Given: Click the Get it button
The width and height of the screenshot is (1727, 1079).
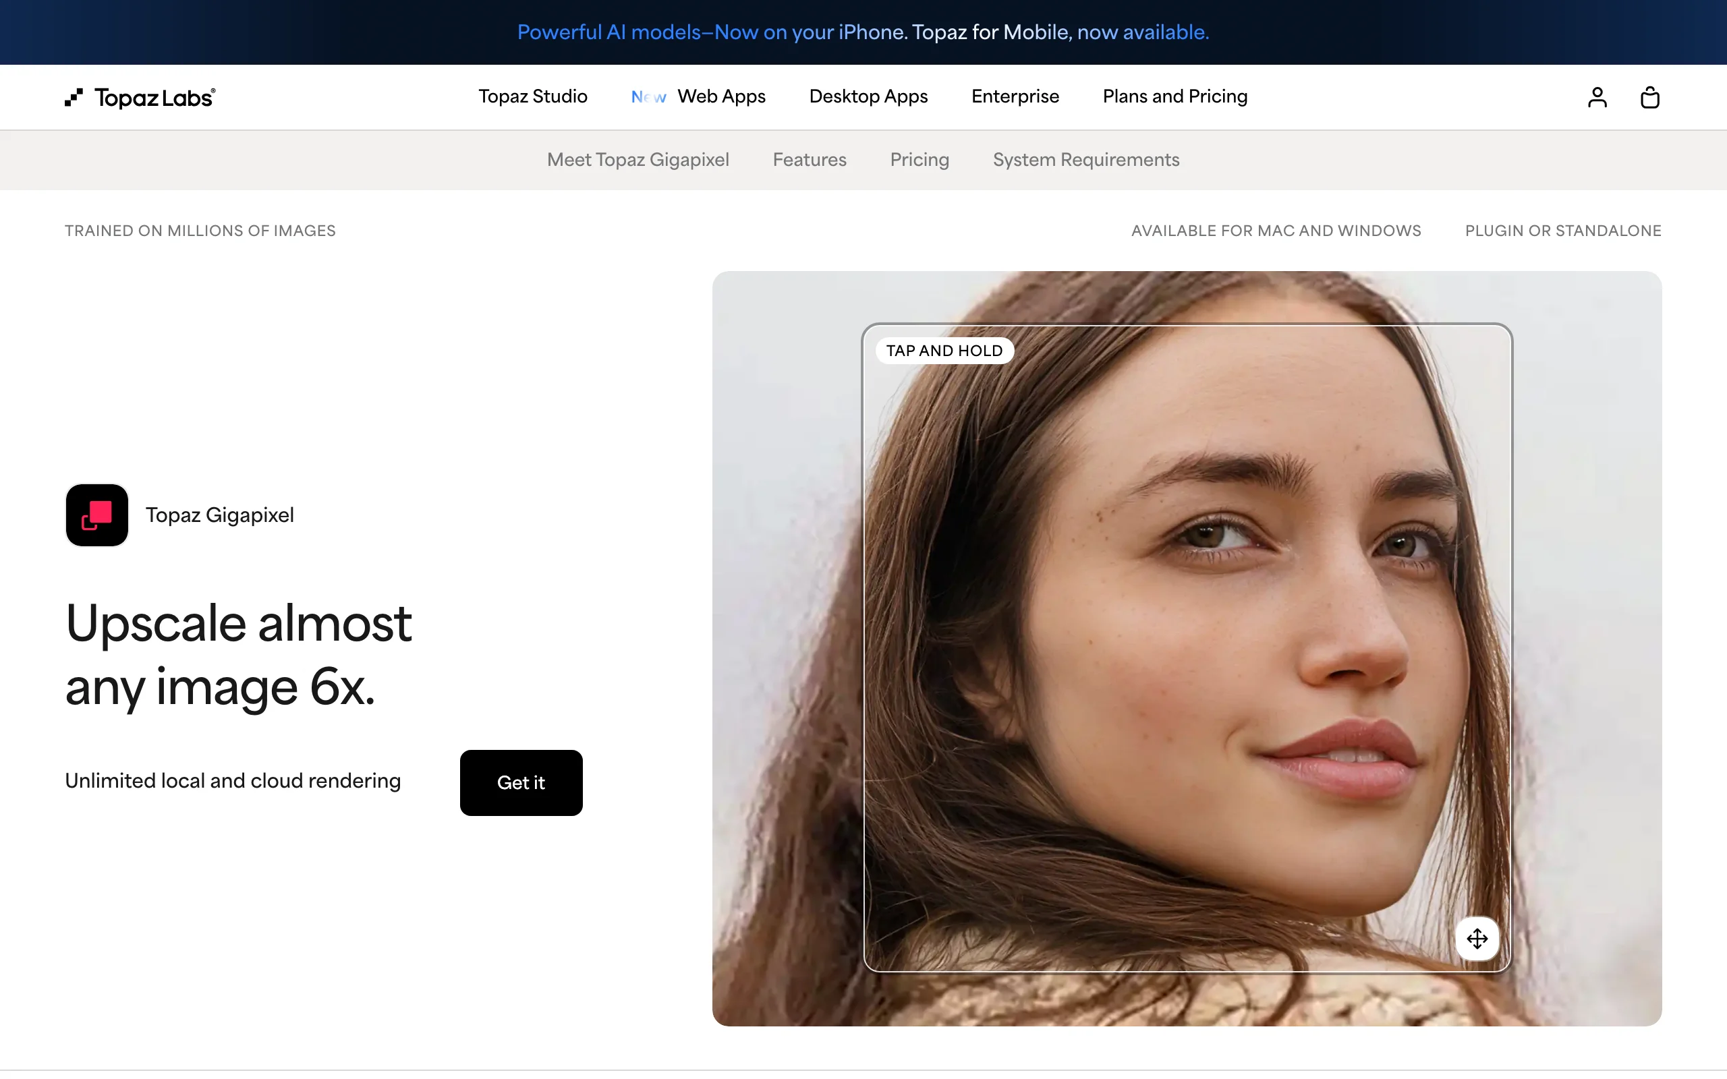Looking at the screenshot, I should coord(521,783).
